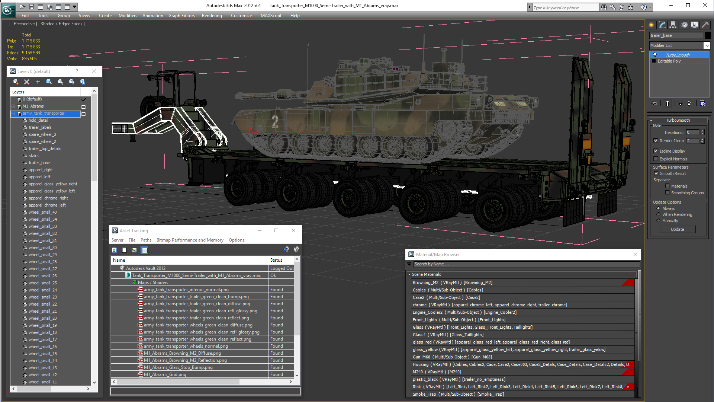The width and height of the screenshot is (714, 402).
Task: Click Freeze/Unfreeze All Layers icon
Action: pos(83,82)
